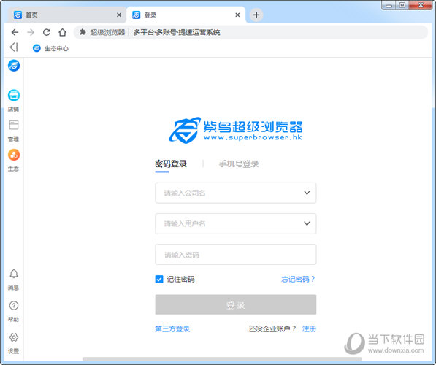This screenshot has width=436, height=365.
Task: Switch to 手机号登录 tab
Action: pos(239,164)
